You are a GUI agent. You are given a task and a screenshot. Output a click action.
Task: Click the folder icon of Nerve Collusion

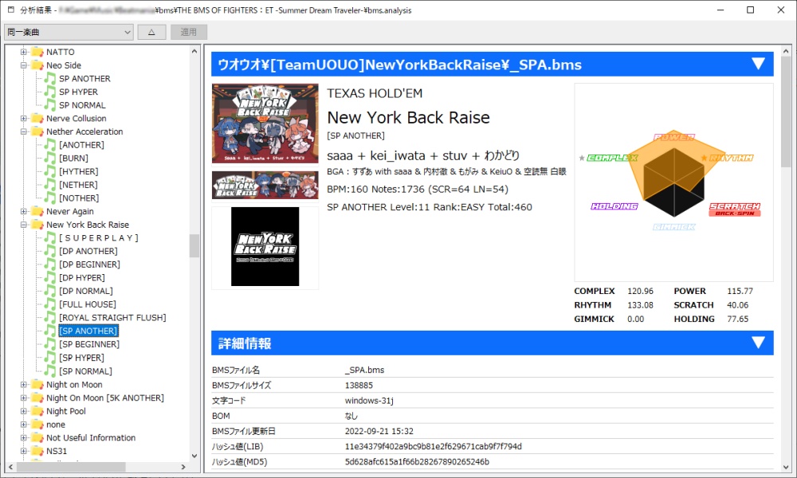coord(37,119)
